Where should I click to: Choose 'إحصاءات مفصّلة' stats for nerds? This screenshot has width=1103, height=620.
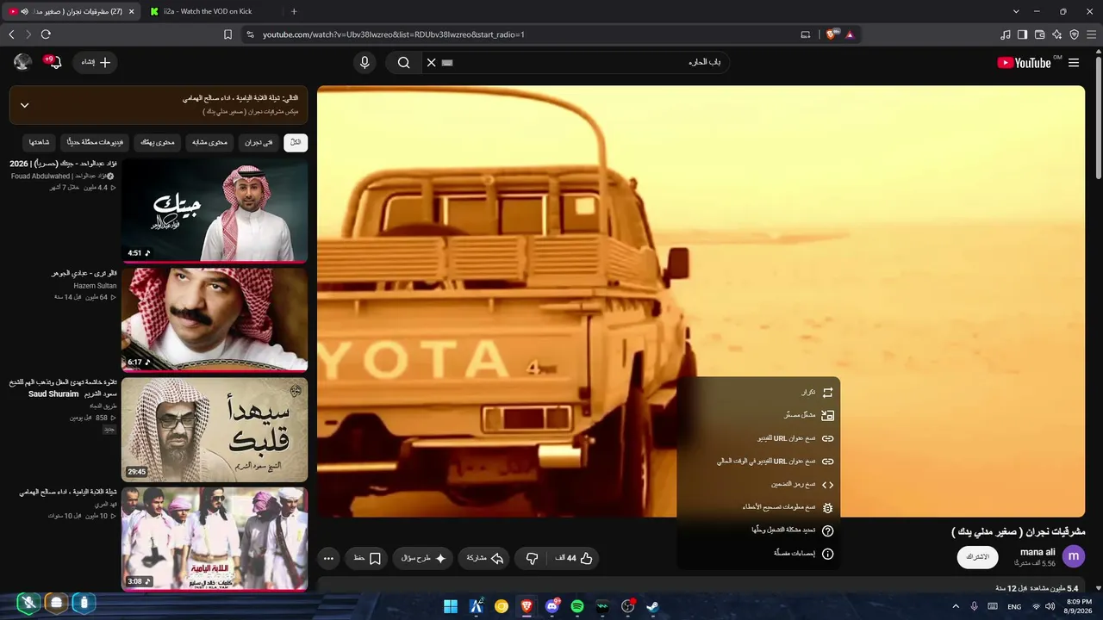(x=758, y=554)
